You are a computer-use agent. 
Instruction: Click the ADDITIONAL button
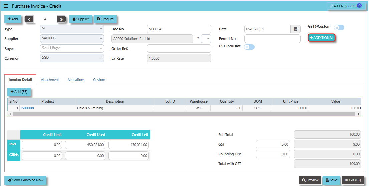[x=322, y=38]
